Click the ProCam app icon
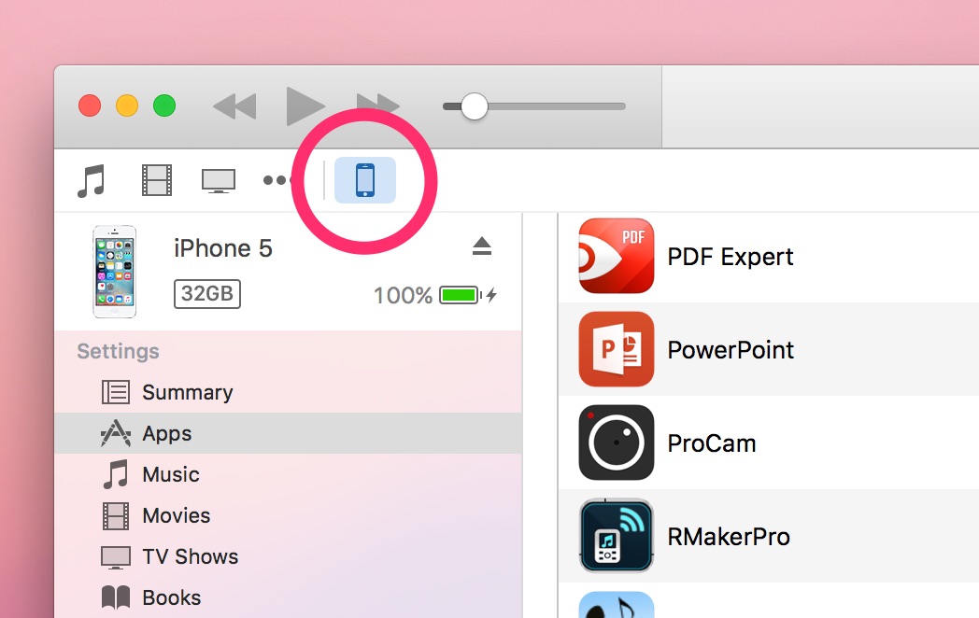The height and width of the screenshot is (618, 979). pyautogui.click(x=617, y=442)
